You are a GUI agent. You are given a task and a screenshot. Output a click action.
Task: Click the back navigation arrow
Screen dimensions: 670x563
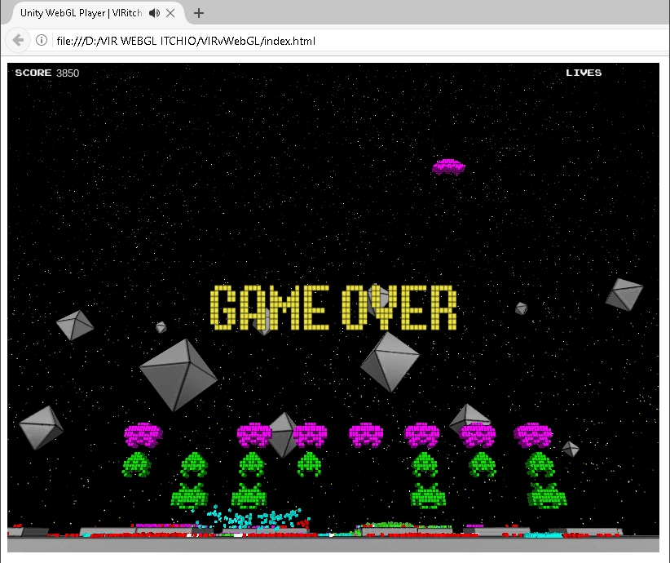point(18,39)
